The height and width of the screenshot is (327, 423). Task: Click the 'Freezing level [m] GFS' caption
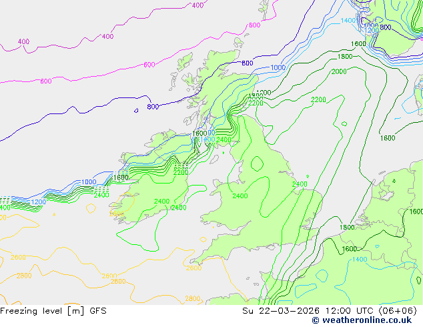coord(53,311)
